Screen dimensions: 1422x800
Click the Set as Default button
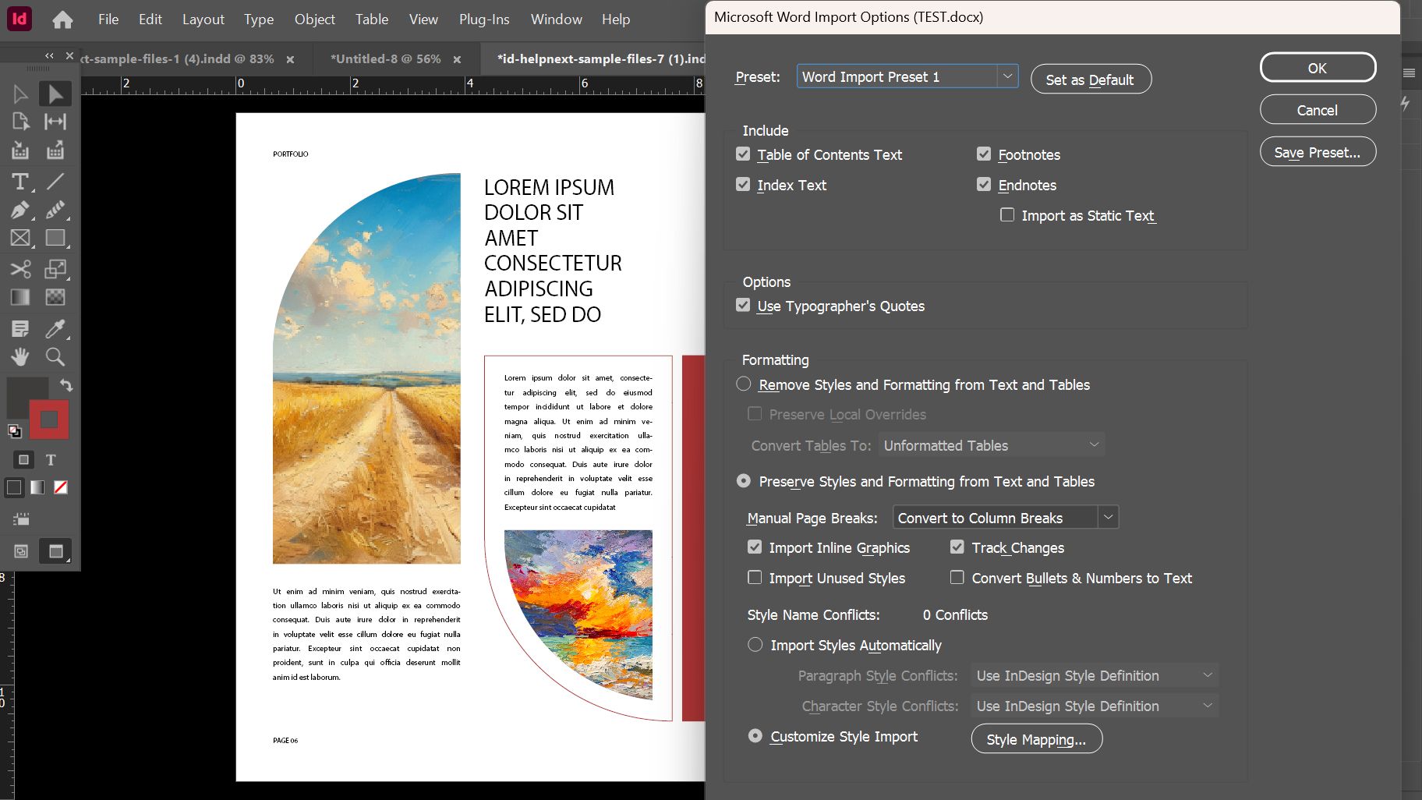(1091, 80)
